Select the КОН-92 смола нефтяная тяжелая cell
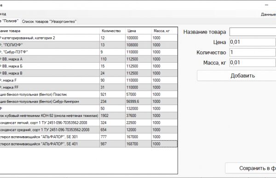Image resolution: width=276 pixels, height=178 pixels. tap(50, 116)
